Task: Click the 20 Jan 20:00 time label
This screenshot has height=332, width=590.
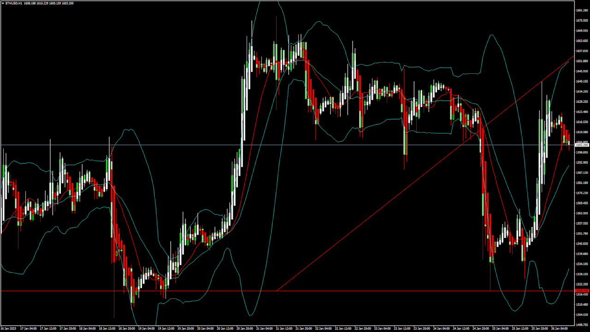Action: 245,329
